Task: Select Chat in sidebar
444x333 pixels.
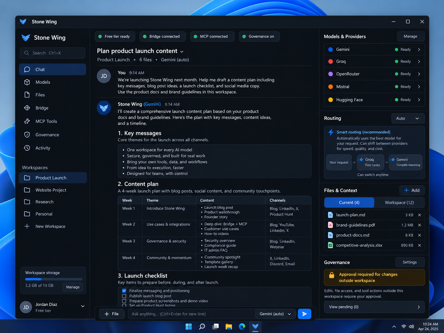Action: pos(52,69)
